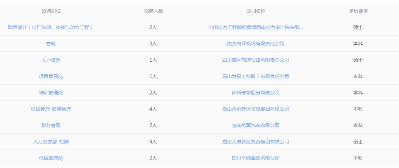Select the 2人 count in the 勘察设计 row
Viewport: 399px width, 168px height.
tap(153, 27)
